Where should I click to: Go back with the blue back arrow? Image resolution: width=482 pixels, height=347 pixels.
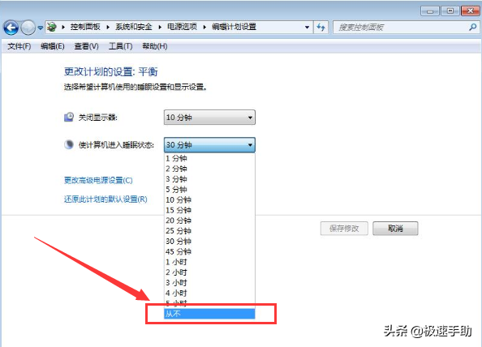[11, 28]
